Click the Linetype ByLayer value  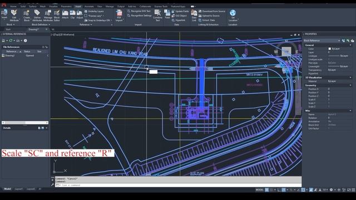(338, 56)
